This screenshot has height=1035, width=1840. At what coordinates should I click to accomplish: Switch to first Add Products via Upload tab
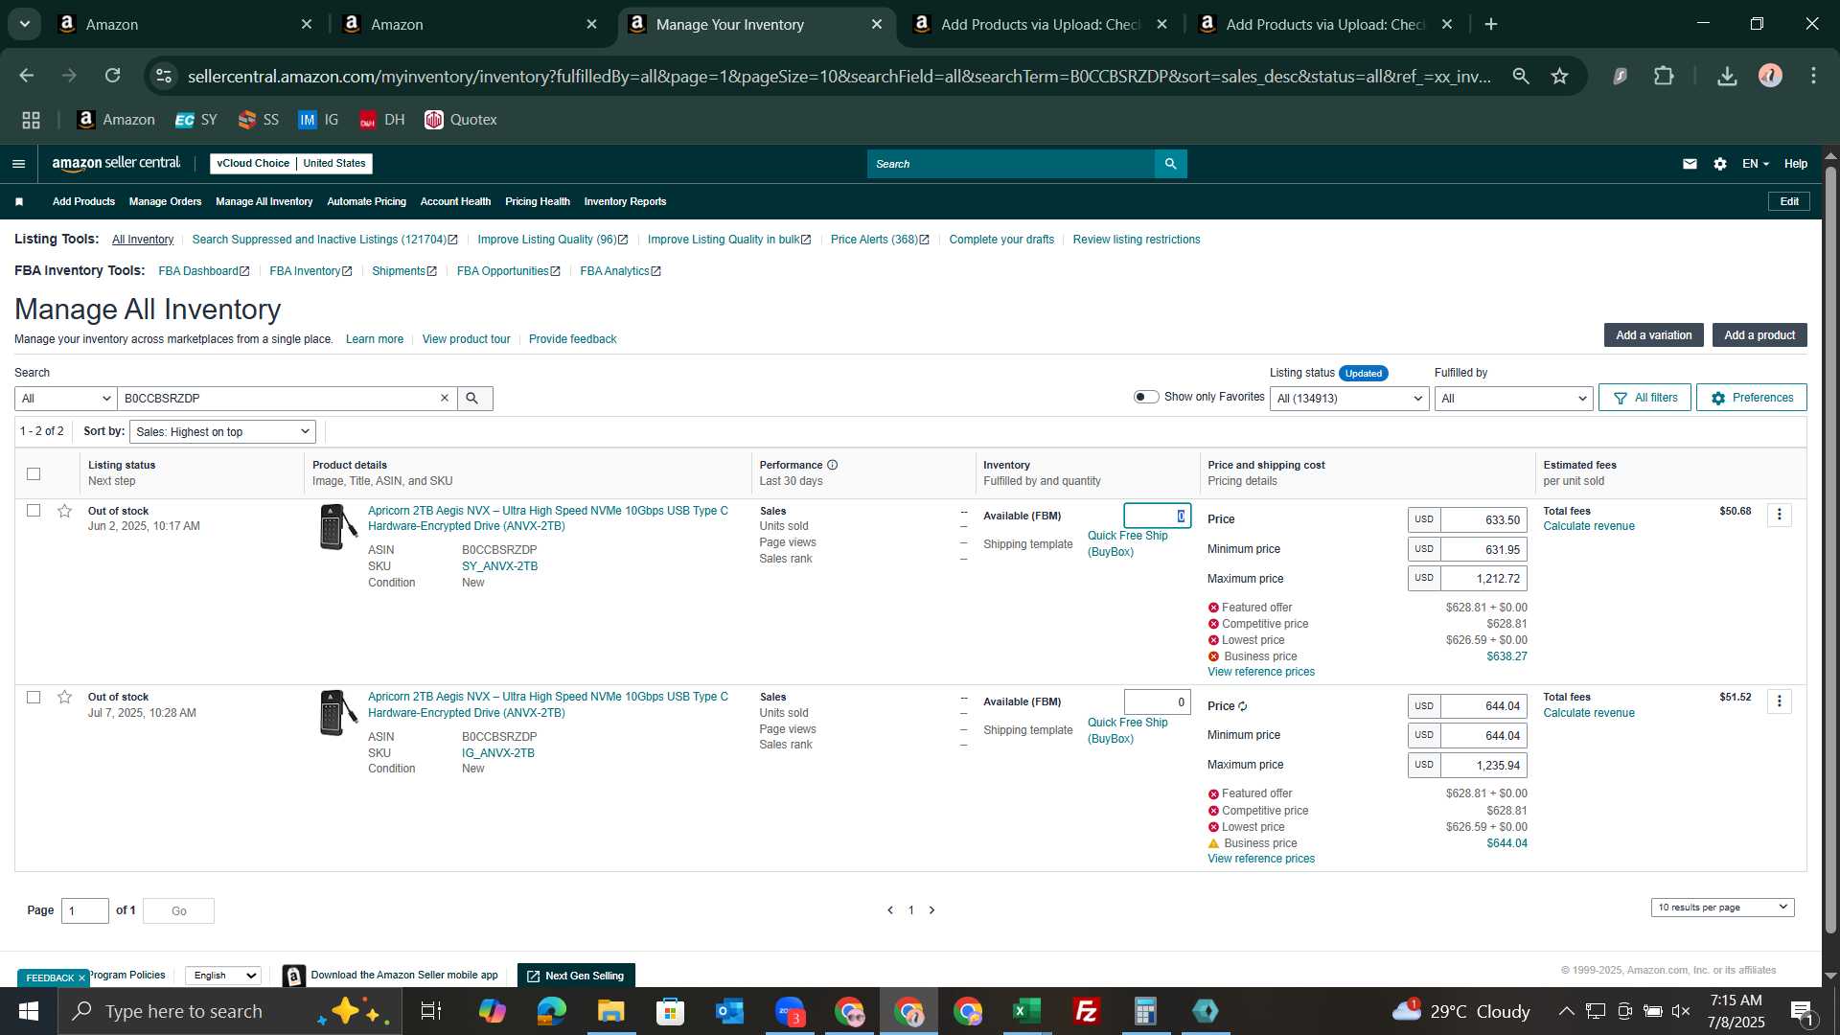pos(1039,24)
